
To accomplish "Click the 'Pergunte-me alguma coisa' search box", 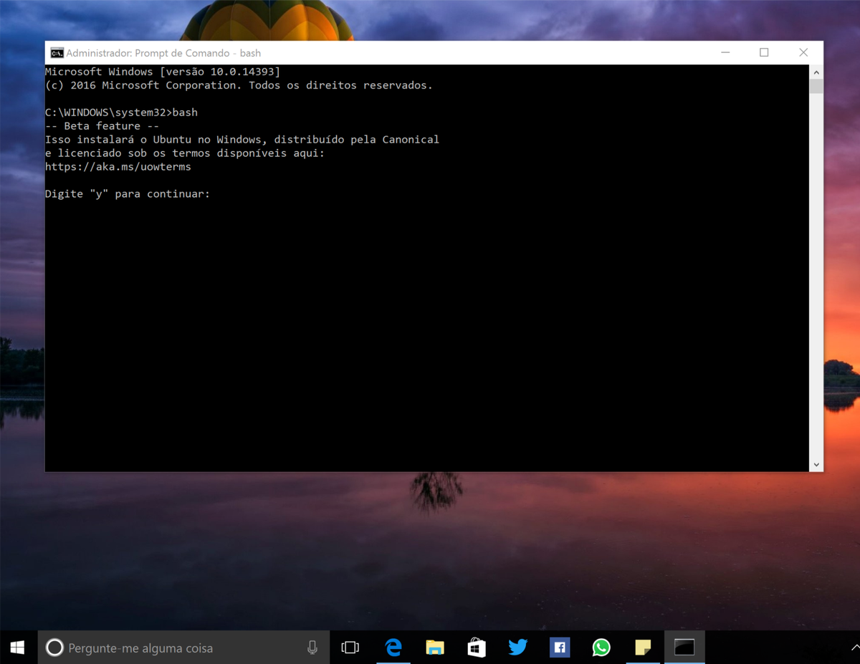I will tap(183, 648).
